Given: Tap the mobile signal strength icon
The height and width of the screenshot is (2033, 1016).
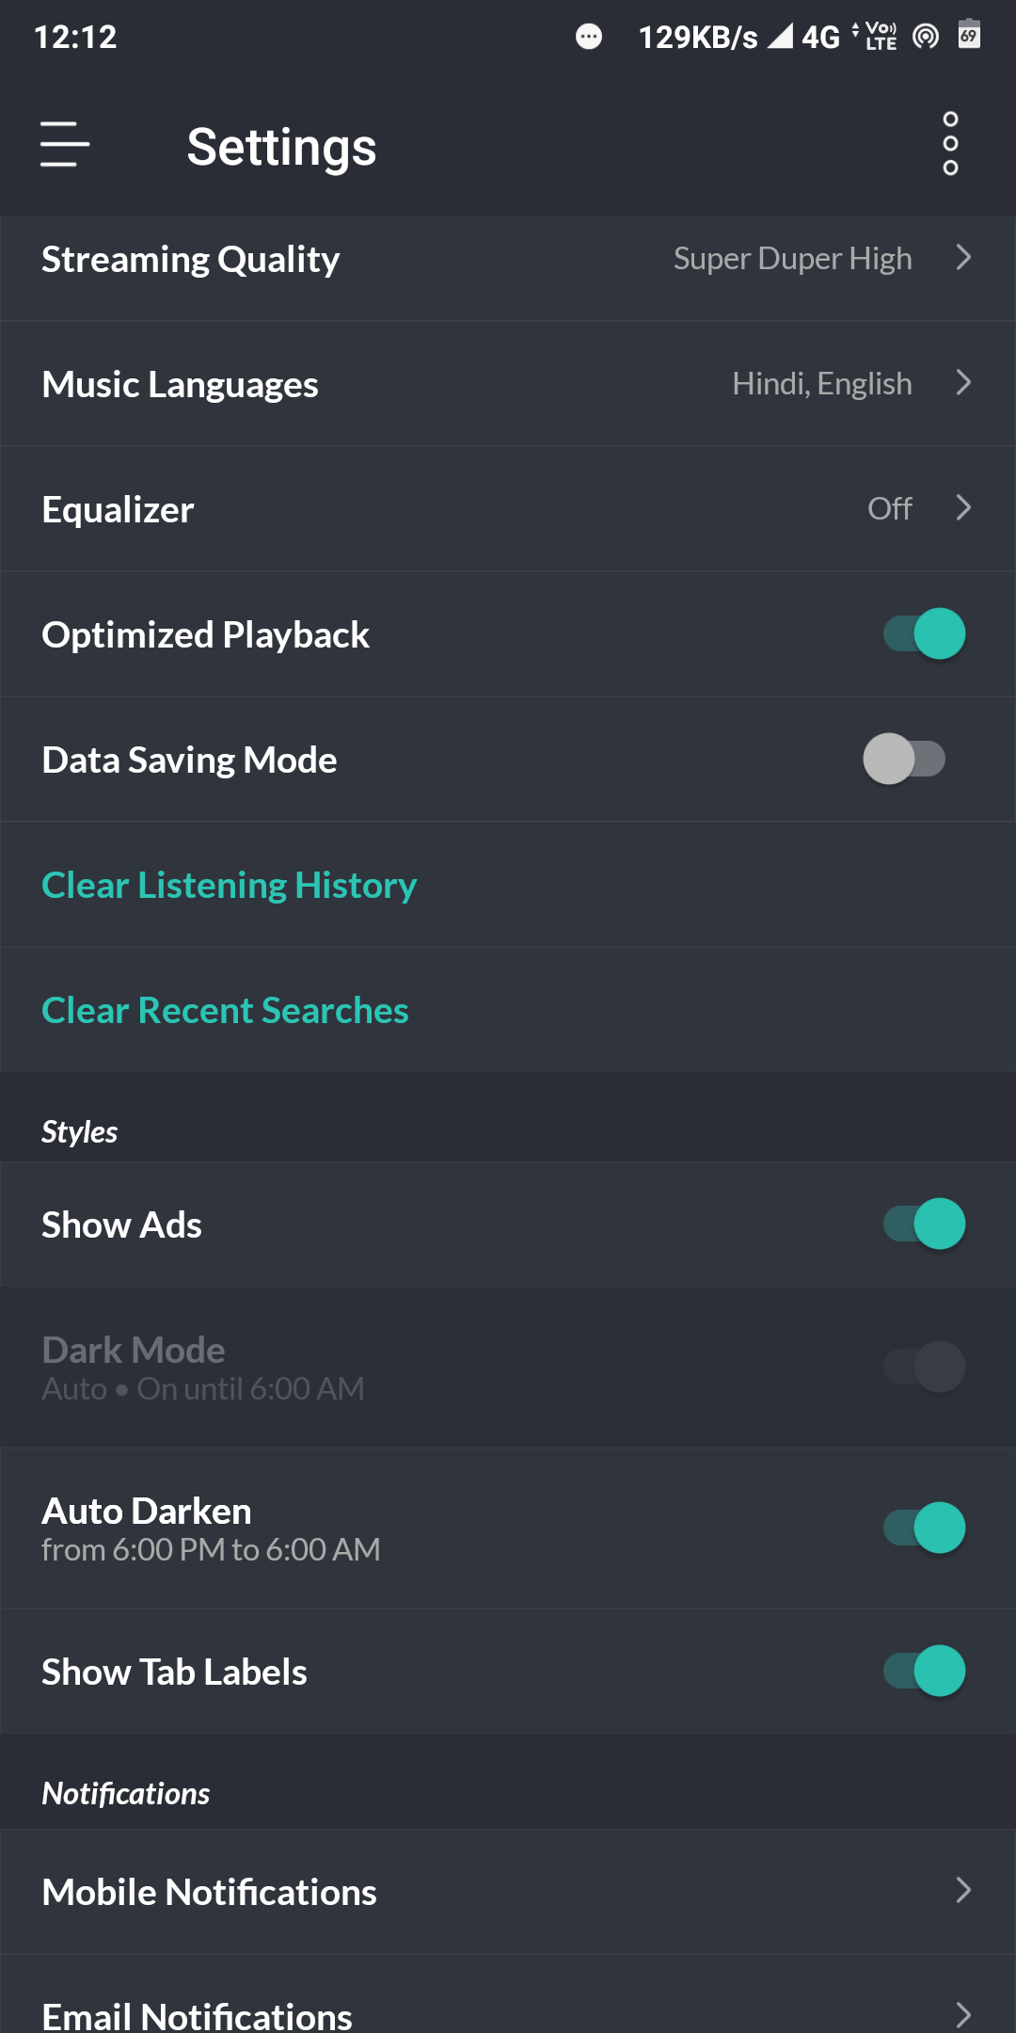Looking at the screenshot, I should click(780, 37).
